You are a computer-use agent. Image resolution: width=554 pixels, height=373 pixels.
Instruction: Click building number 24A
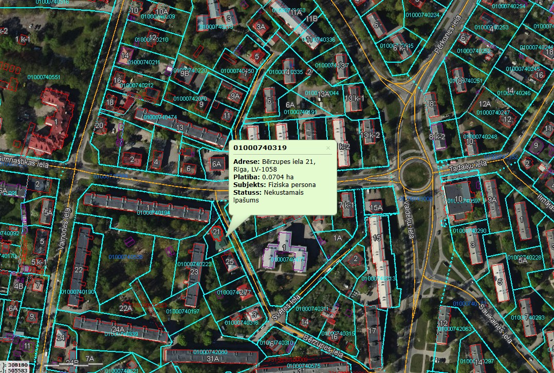coord(118,329)
